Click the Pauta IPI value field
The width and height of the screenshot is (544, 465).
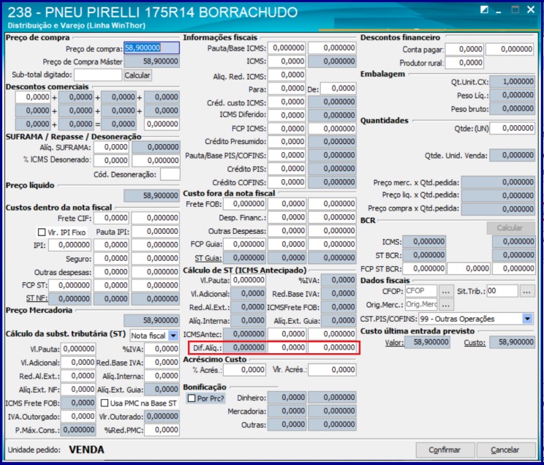(x=156, y=232)
